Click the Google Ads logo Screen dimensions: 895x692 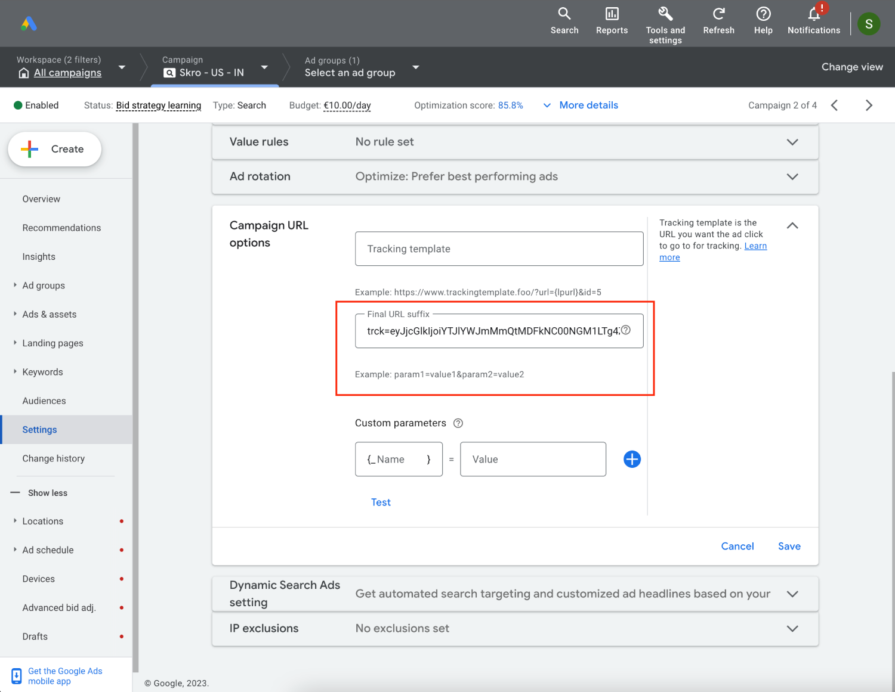(29, 24)
